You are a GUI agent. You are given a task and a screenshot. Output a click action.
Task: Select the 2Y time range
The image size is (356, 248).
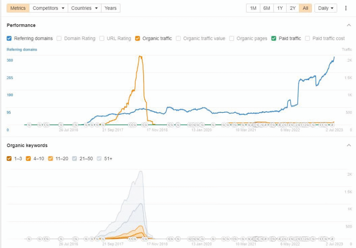293,8
